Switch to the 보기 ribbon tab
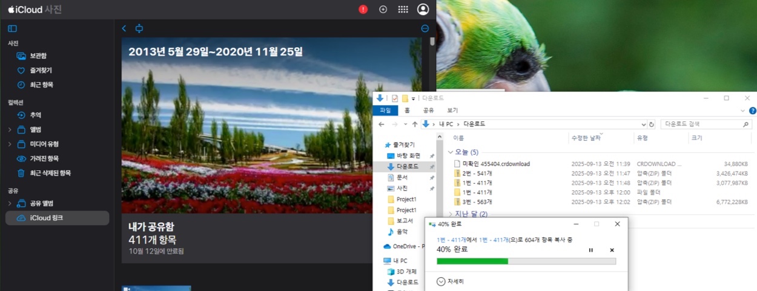757x291 pixels. (x=452, y=110)
